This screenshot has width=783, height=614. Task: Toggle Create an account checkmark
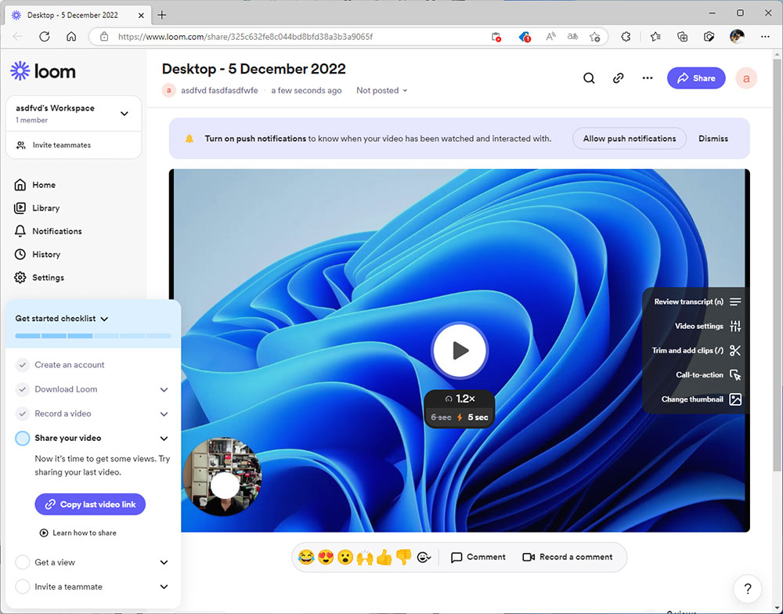[x=23, y=365]
